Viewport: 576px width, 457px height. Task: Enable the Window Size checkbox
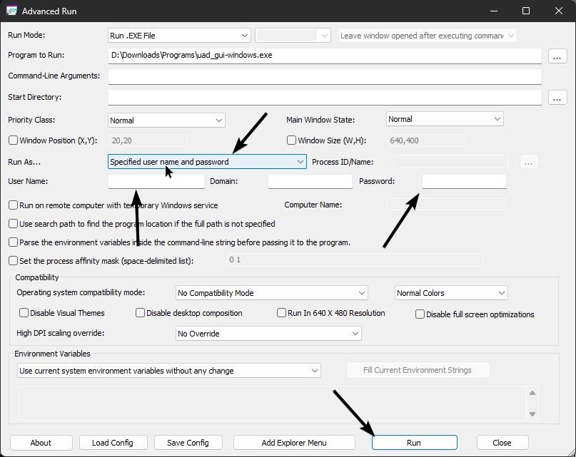click(291, 140)
